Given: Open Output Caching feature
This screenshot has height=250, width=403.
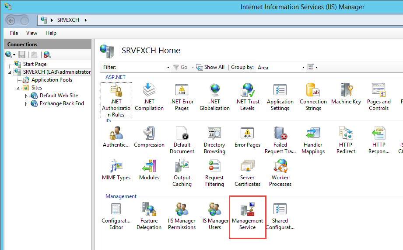Looking at the screenshot, I should [x=182, y=173].
